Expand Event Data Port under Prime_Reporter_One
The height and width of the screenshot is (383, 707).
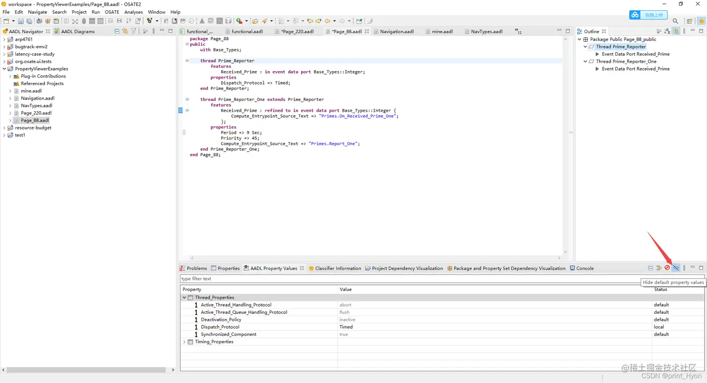597,69
